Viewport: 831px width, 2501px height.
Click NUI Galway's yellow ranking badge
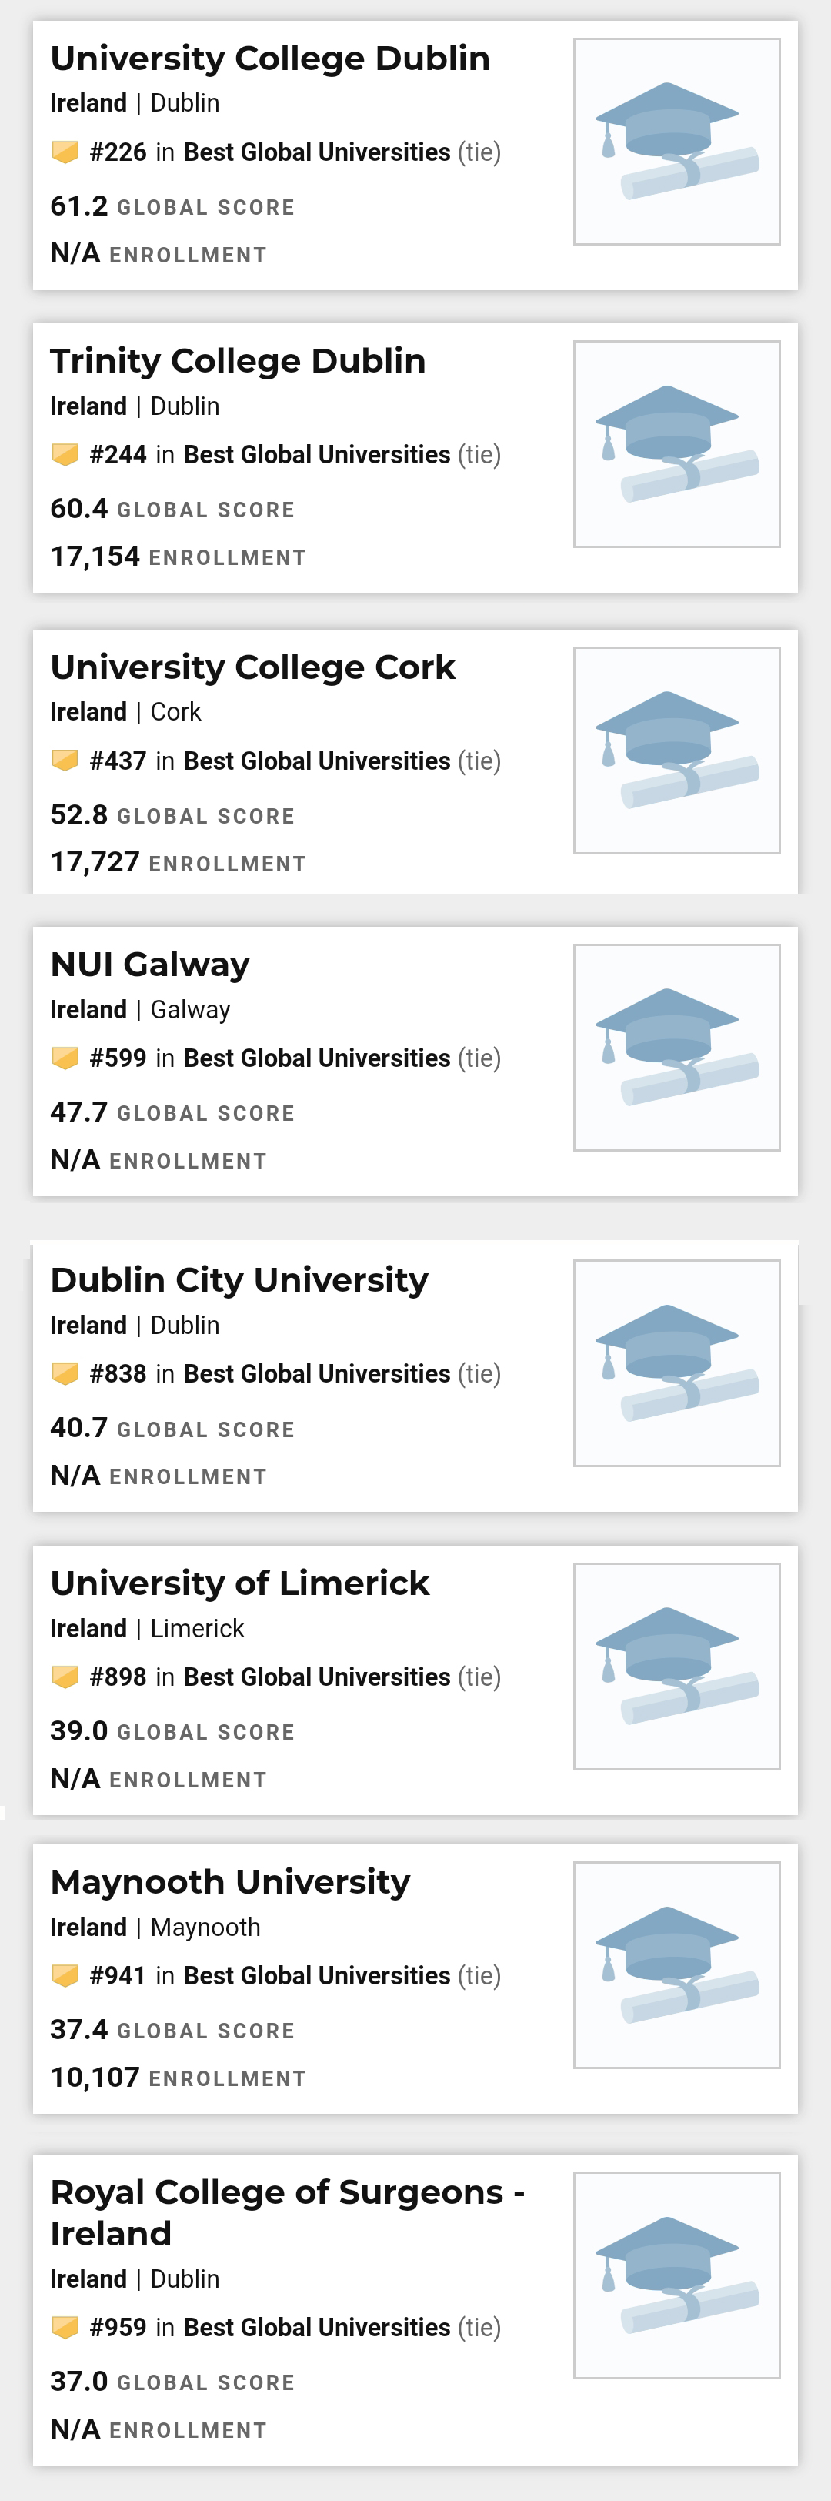tap(64, 1058)
